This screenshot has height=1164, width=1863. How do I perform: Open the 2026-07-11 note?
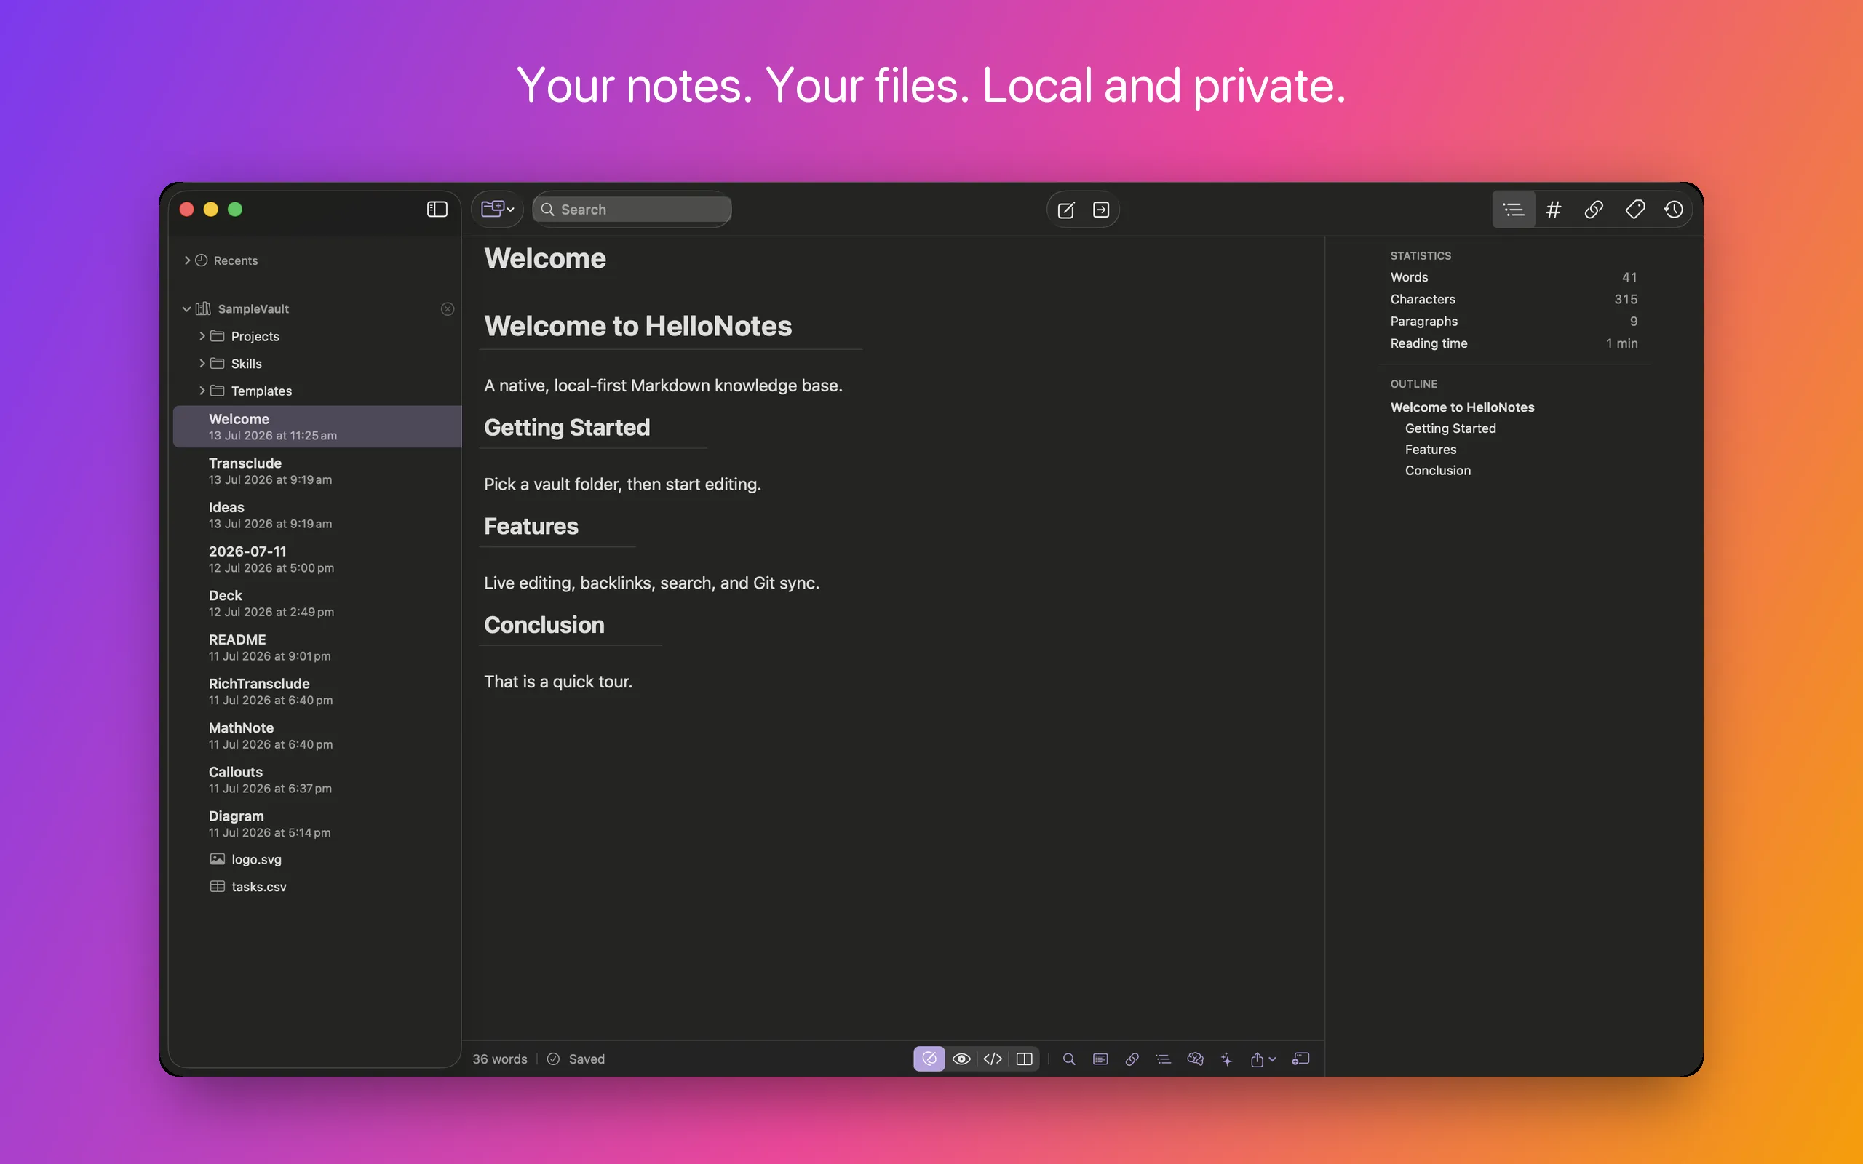317,559
